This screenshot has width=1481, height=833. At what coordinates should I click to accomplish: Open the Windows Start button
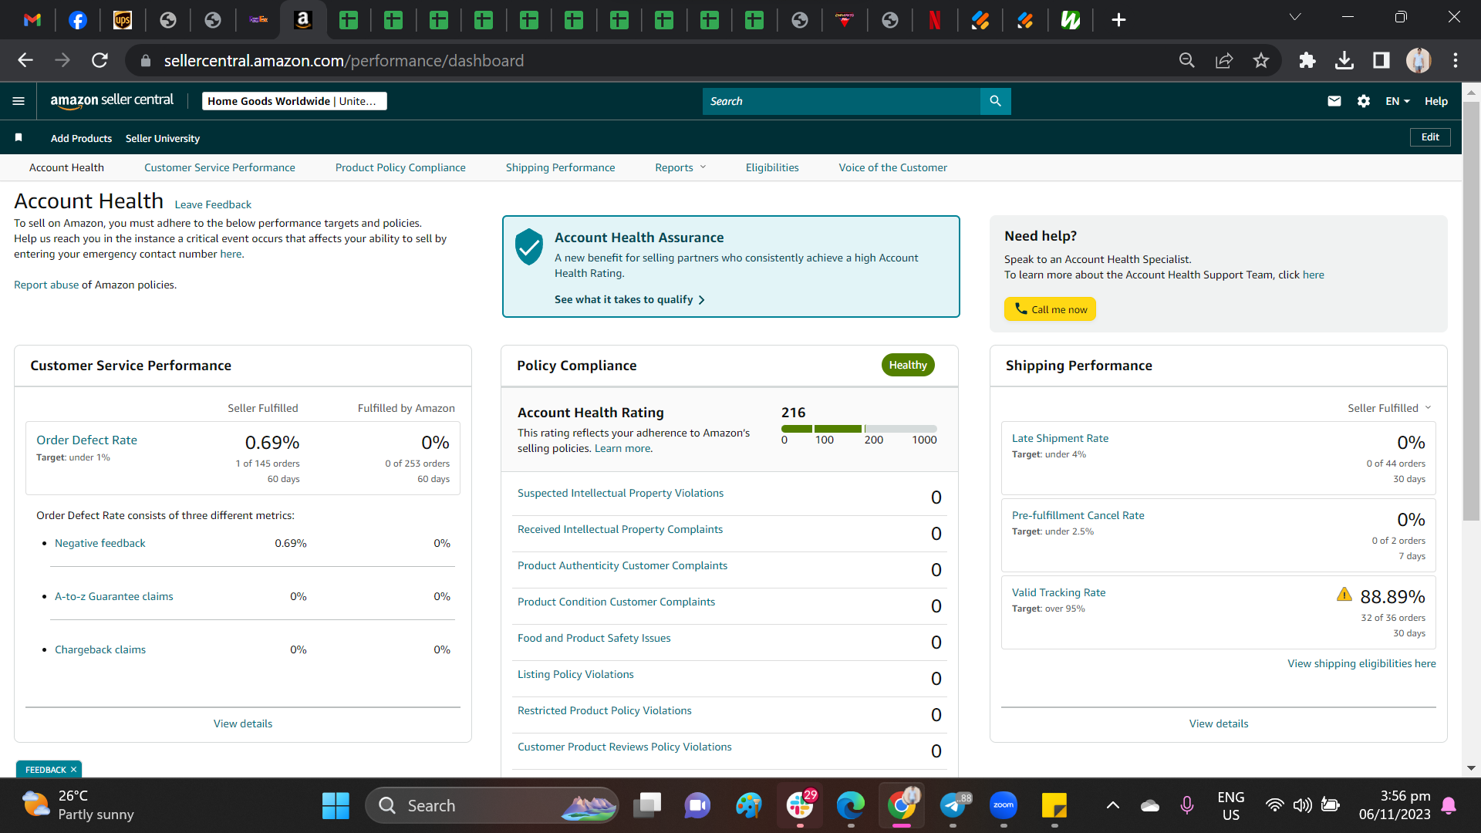point(336,805)
